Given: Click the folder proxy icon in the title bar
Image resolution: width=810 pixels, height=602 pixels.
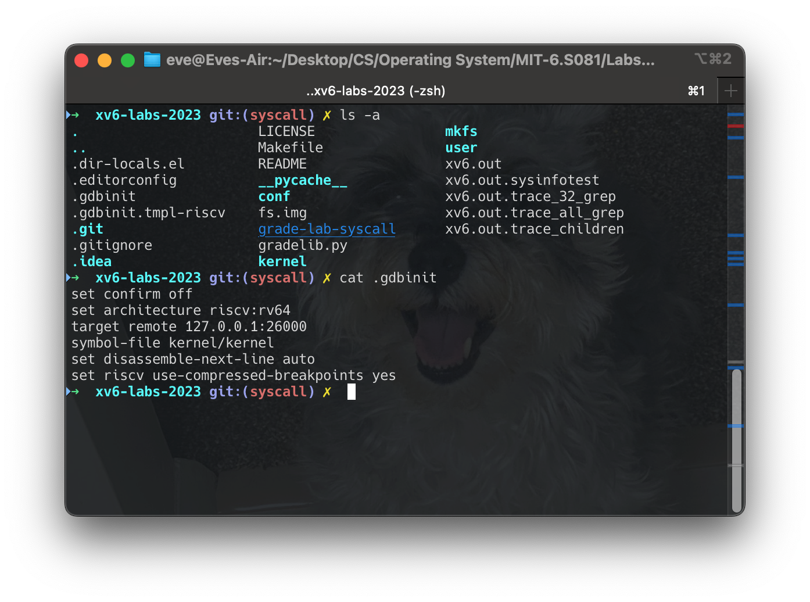Looking at the screenshot, I should [x=152, y=60].
